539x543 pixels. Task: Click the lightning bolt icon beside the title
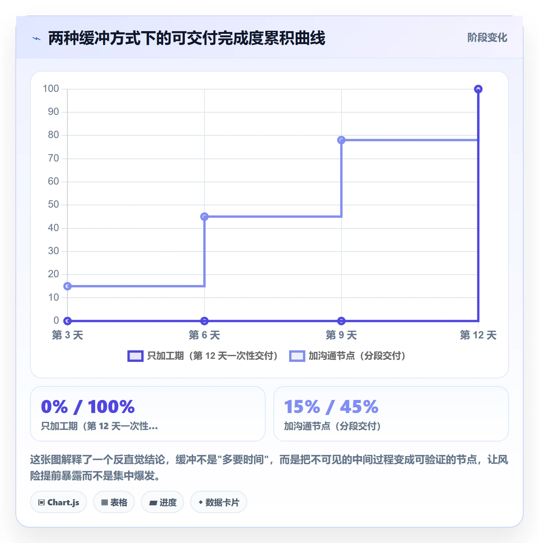(x=37, y=38)
